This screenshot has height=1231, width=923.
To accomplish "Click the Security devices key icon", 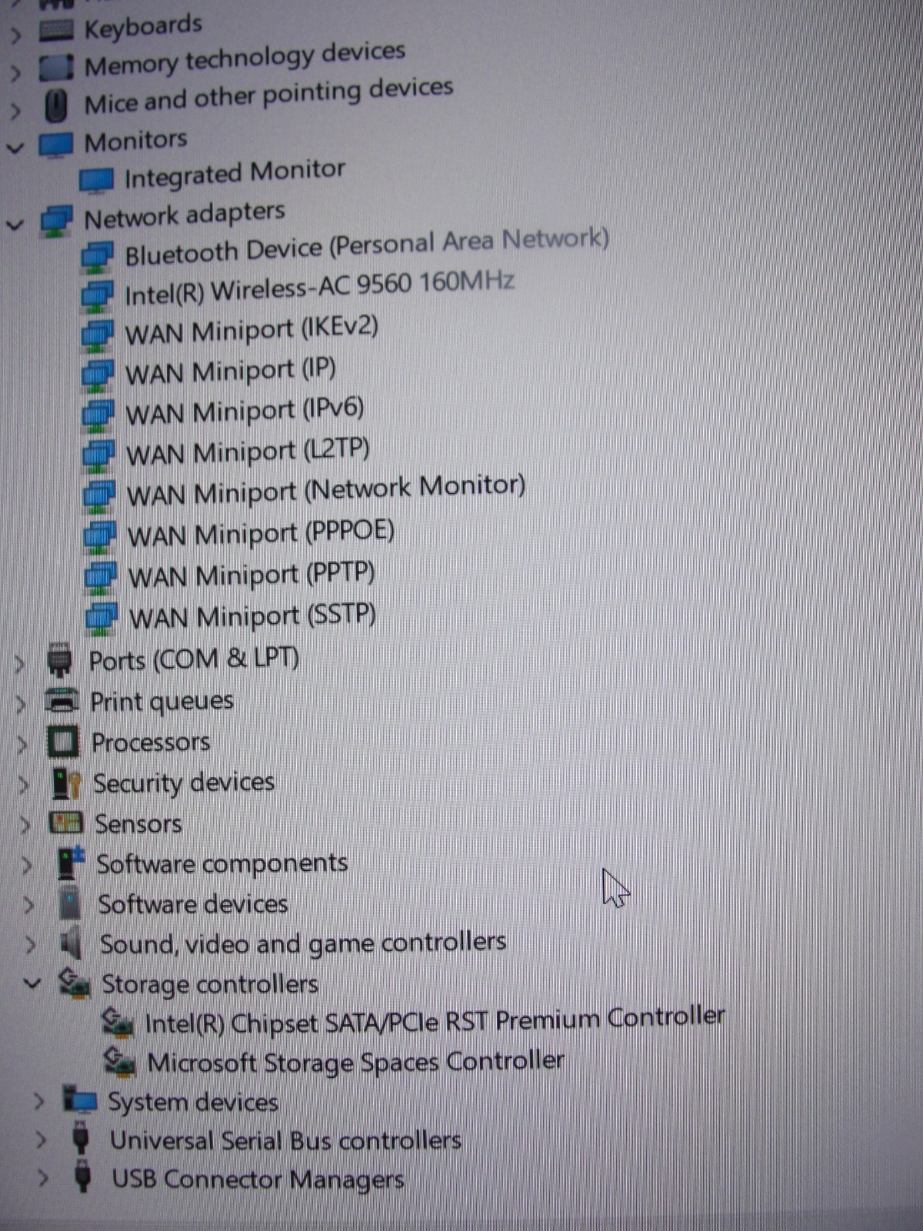I will click(66, 783).
